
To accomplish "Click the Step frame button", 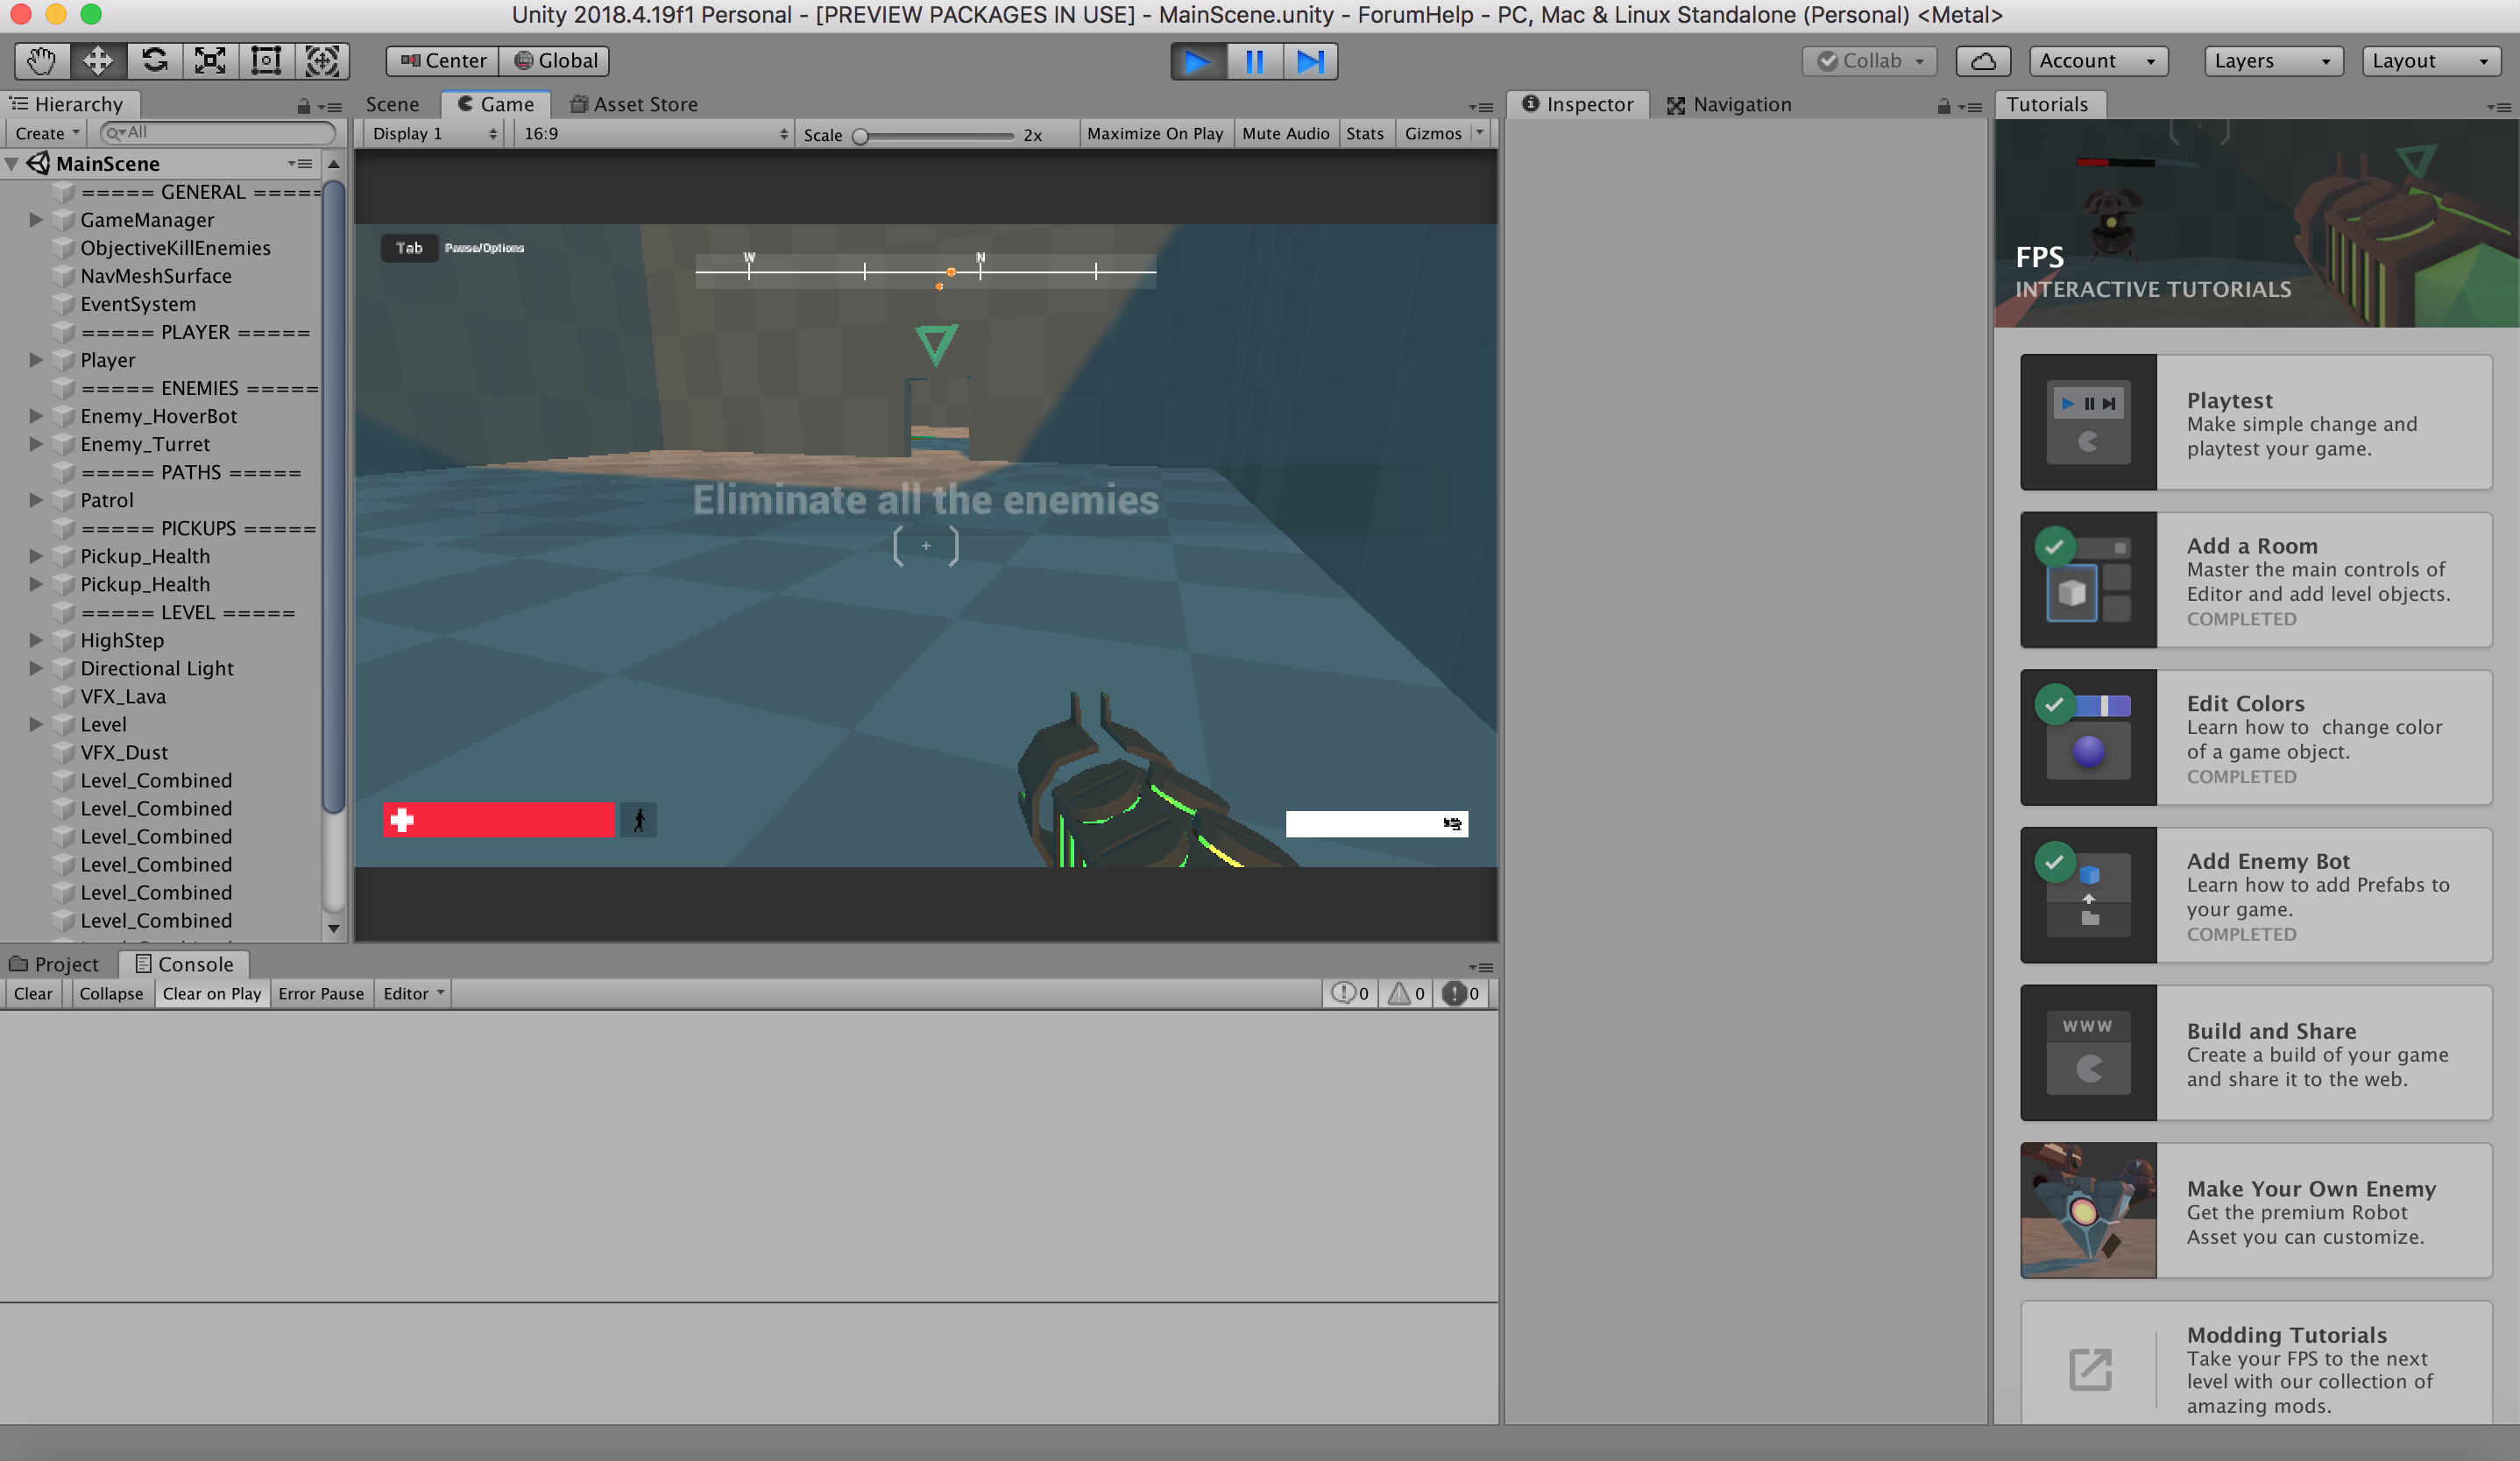I will pos(1310,61).
